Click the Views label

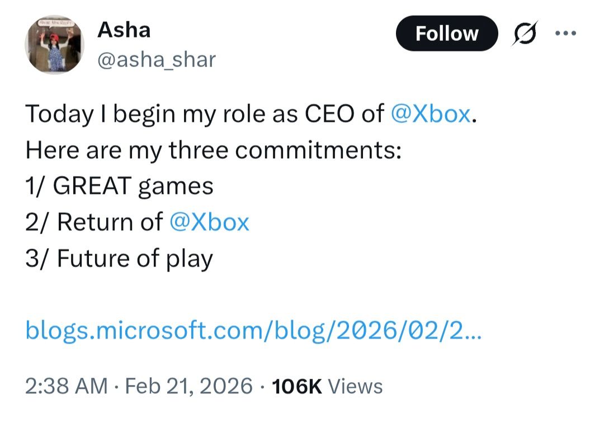[x=355, y=386]
